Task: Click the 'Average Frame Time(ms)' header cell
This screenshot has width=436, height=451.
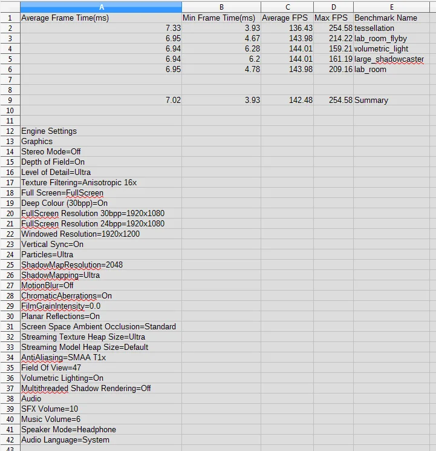Action: 101,18
